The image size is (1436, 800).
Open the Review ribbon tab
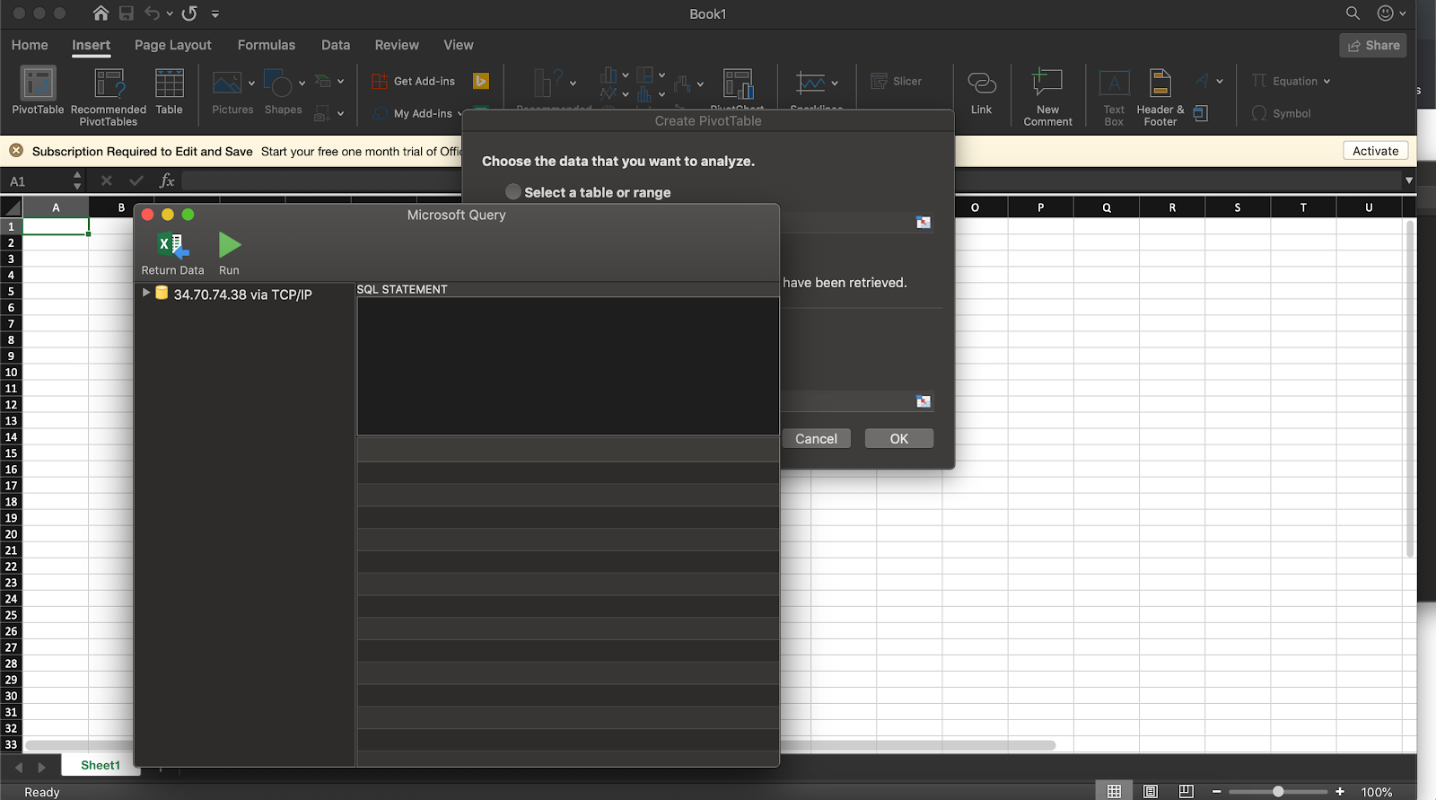pyautogui.click(x=397, y=45)
